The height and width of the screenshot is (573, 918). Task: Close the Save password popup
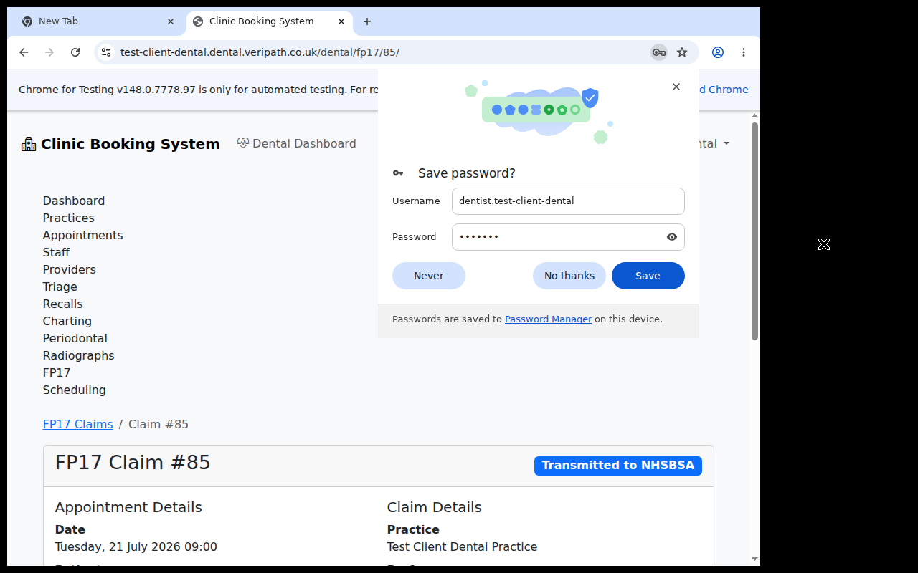click(x=676, y=87)
